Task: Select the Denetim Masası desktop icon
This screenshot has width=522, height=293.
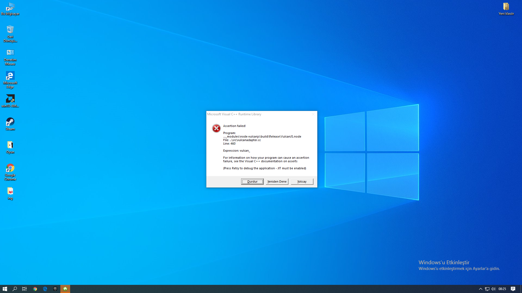Action: (10, 57)
